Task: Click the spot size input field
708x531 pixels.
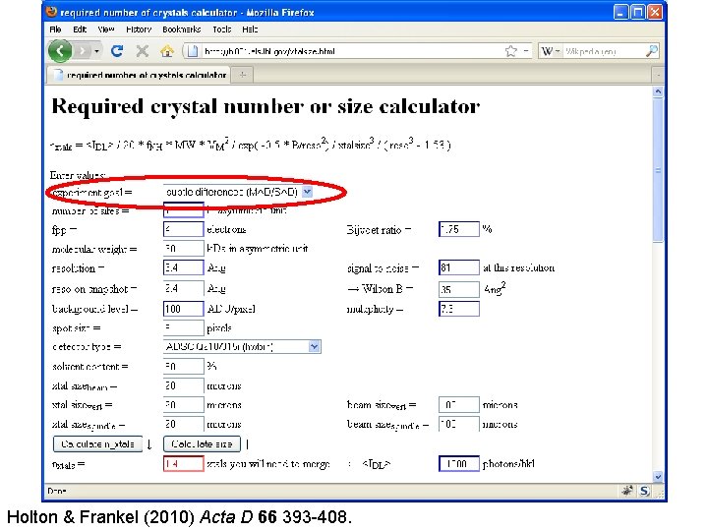Action: pyautogui.click(x=183, y=327)
